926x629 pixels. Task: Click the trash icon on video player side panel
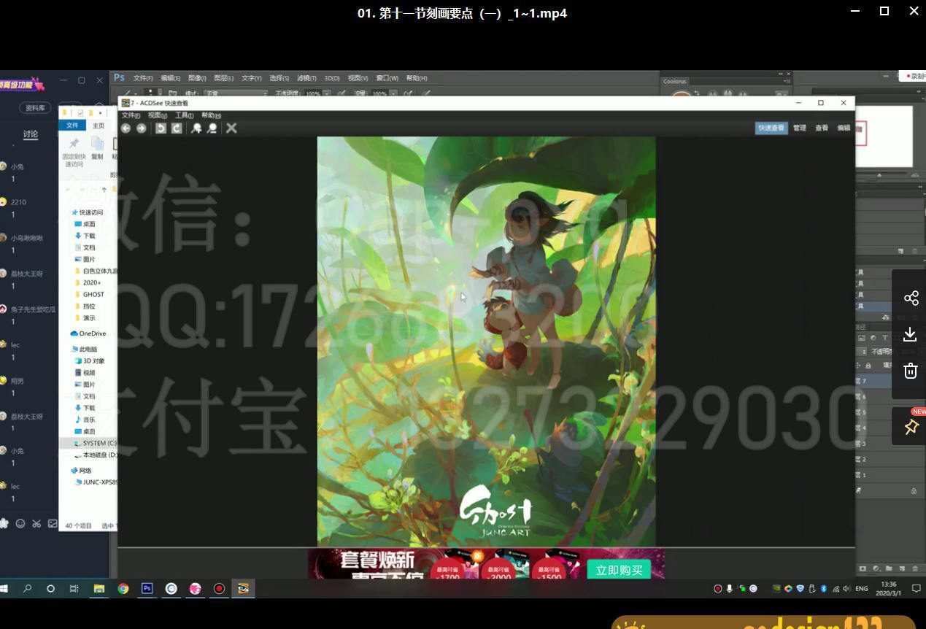(x=911, y=371)
